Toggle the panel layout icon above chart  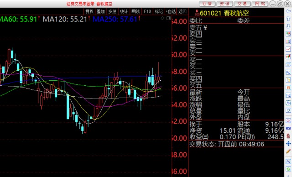click(168, 18)
